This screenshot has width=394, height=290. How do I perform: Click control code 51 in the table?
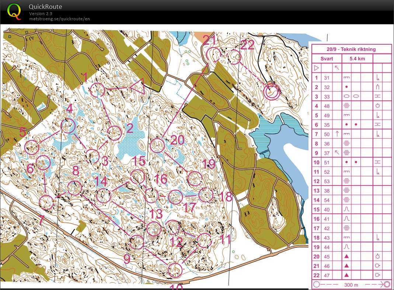327,162
